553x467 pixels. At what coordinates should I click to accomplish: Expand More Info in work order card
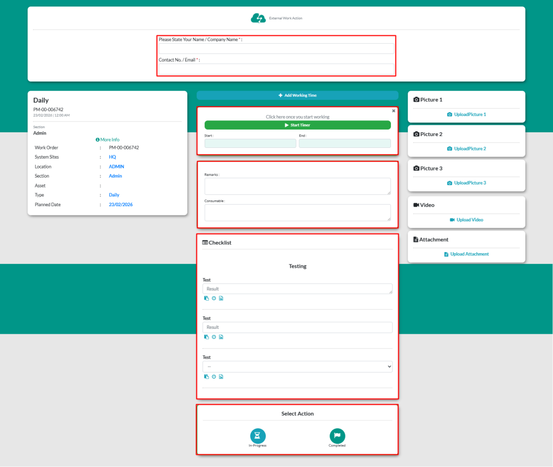(107, 139)
